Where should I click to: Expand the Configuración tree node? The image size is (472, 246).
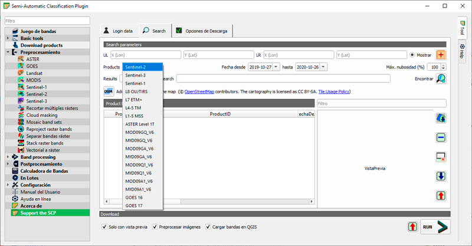(x=8, y=185)
